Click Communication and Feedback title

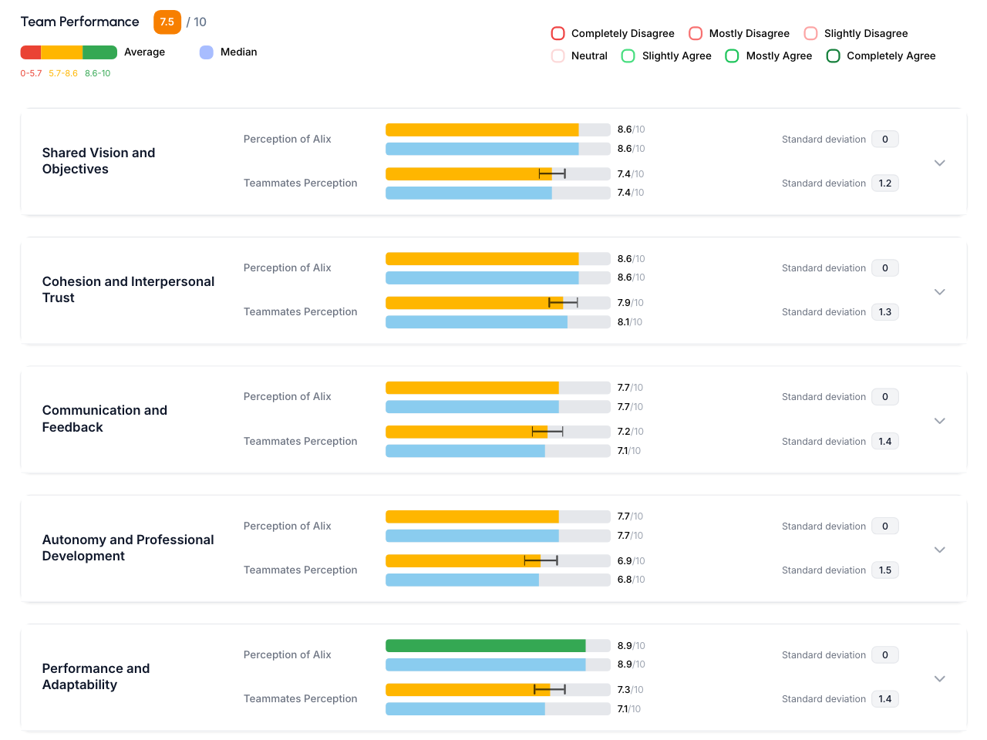pyautogui.click(x=105, y=419)
